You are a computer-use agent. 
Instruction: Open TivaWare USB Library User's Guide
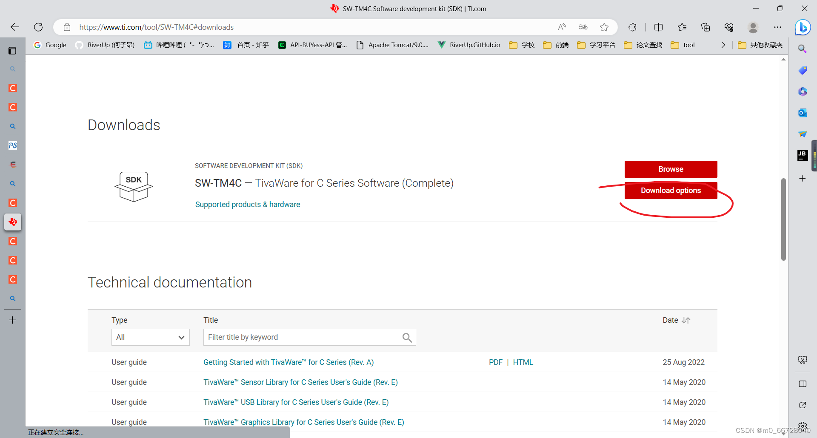pos(296,402)
